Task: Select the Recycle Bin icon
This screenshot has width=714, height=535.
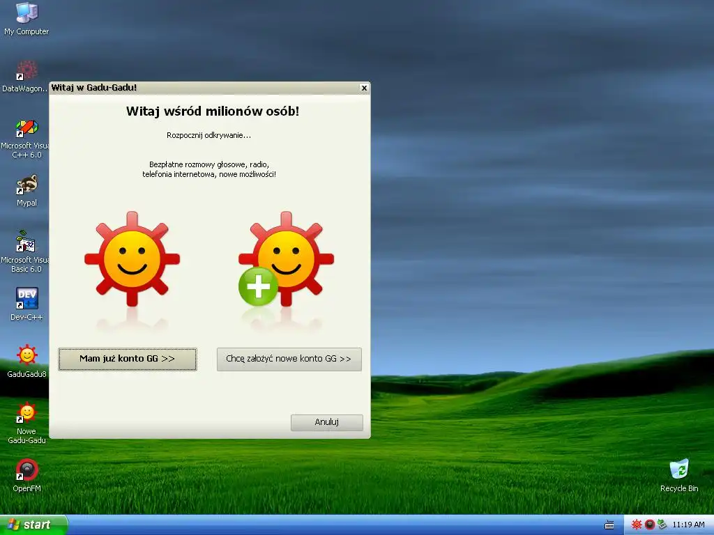Action: click(x=679, y=476)
